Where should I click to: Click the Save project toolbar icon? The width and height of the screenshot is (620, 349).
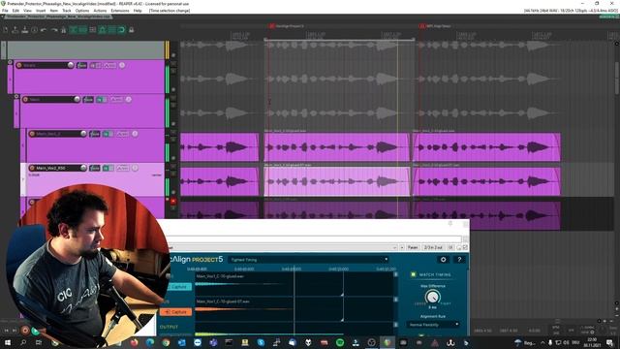(25, 30)
